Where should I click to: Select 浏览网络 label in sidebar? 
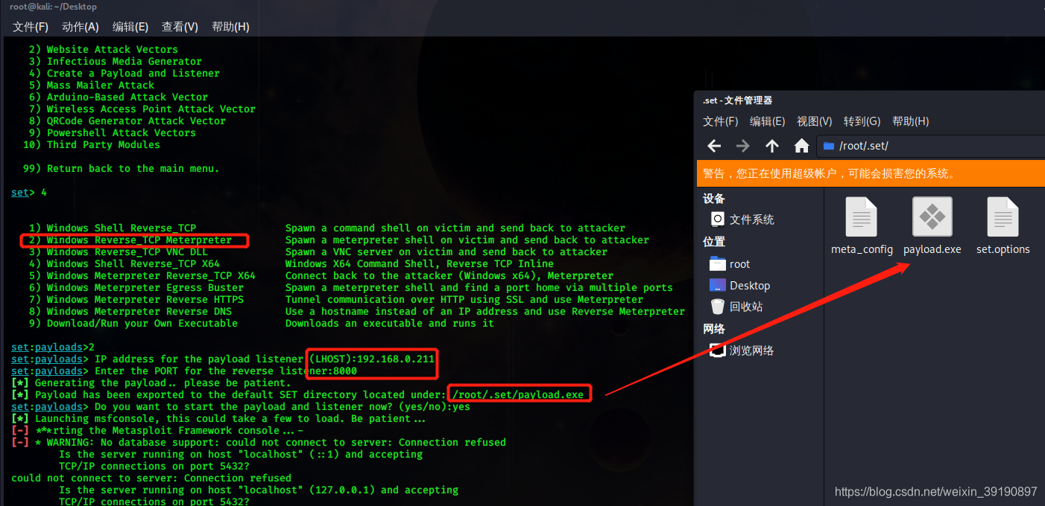[751, 350]
